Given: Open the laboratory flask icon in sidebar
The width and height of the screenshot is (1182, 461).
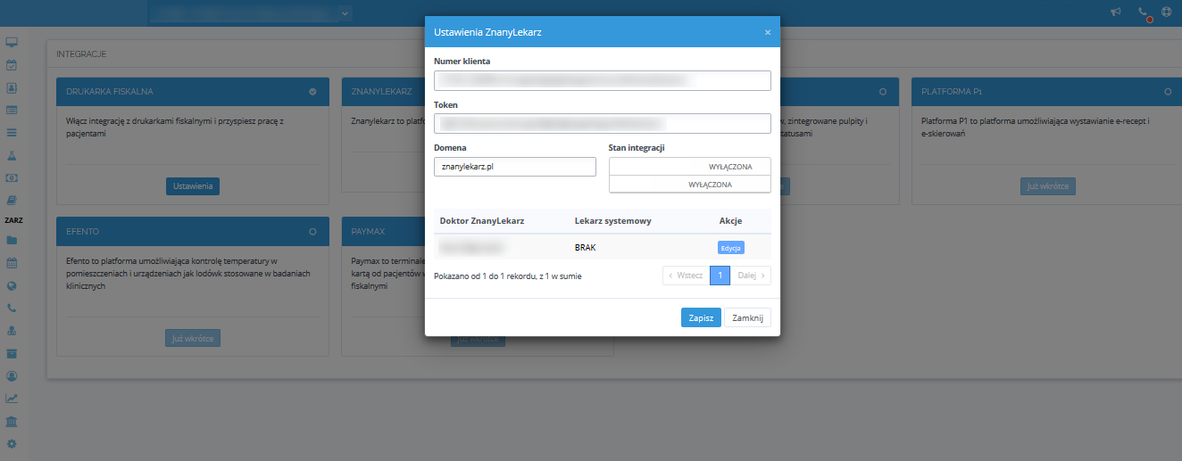Looking at the screenshot, I should pyautogui.click(x=12, y=155).
